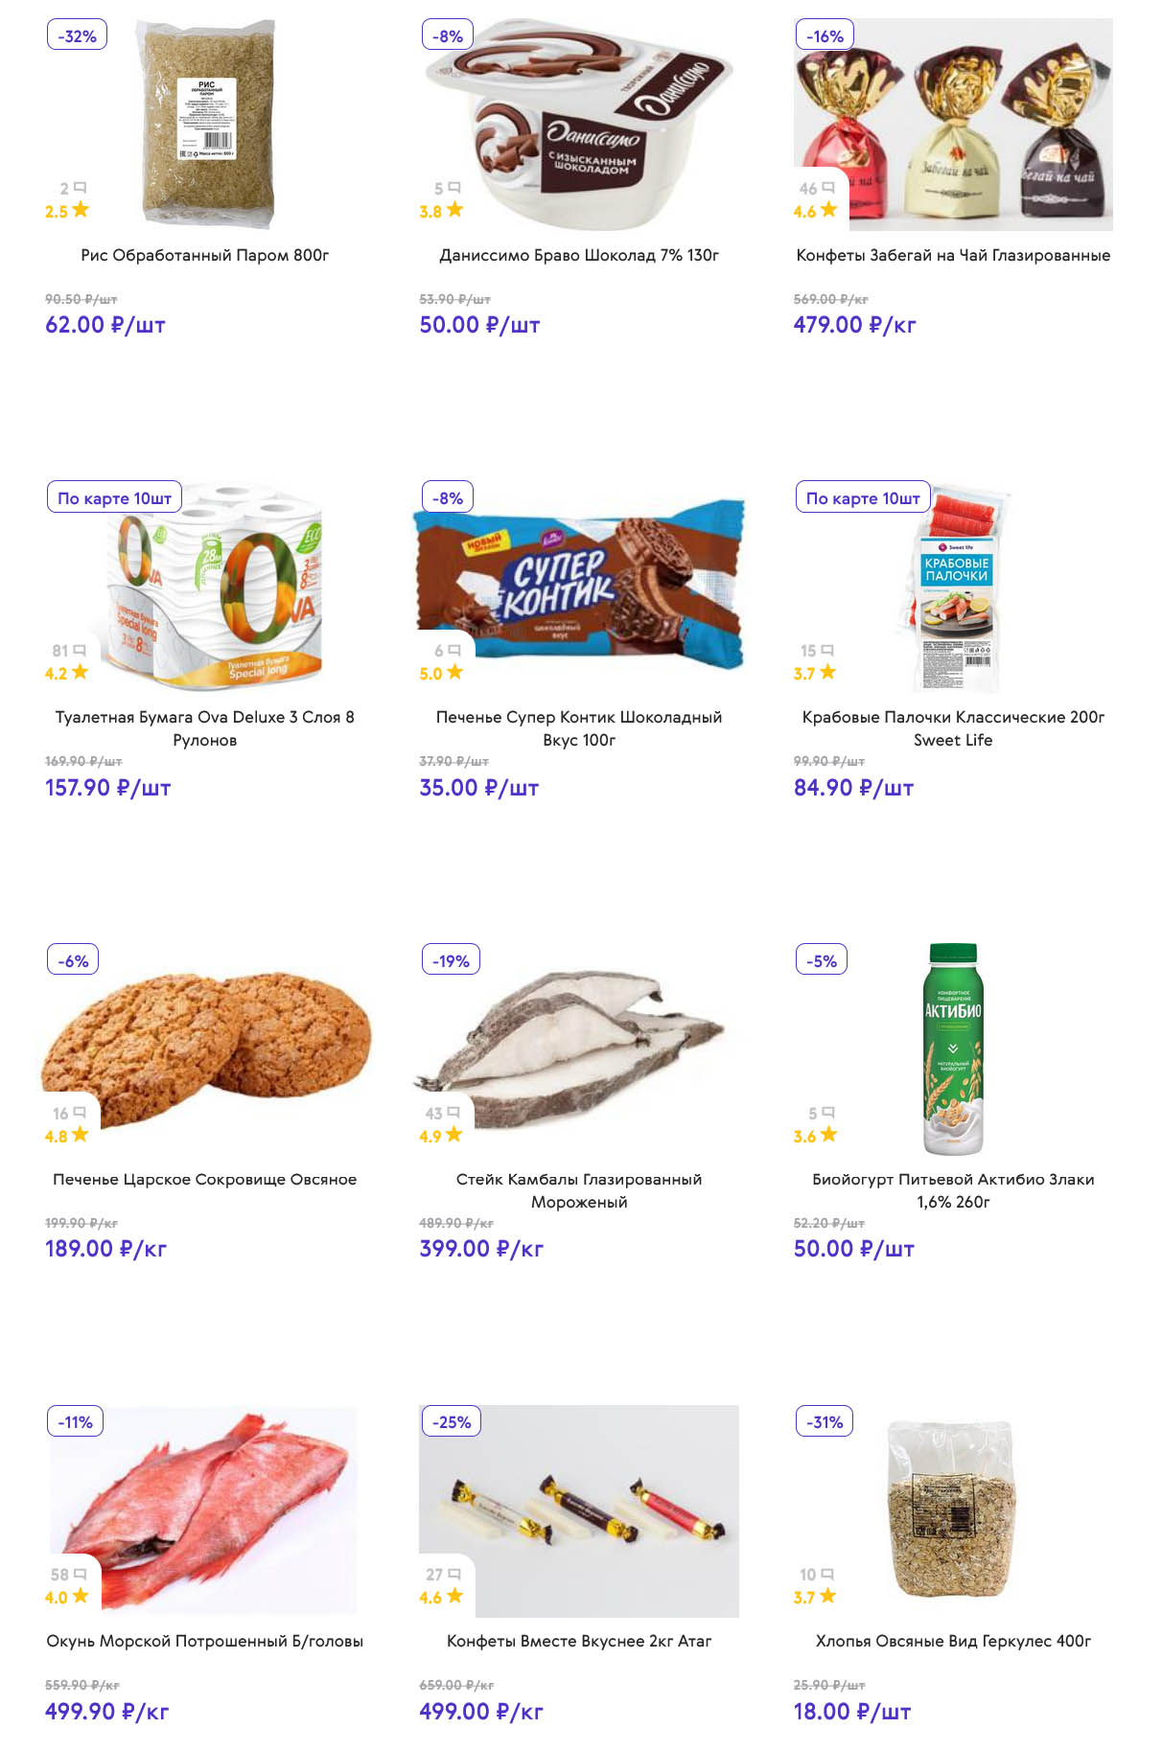This screenshot has width=1162, height=1751.
Task: Click the По карте 10шт badge on toilet paper
Action: 114,498
